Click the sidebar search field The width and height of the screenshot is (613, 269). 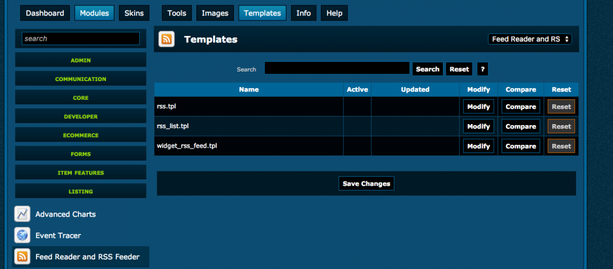tap(80, 39)
